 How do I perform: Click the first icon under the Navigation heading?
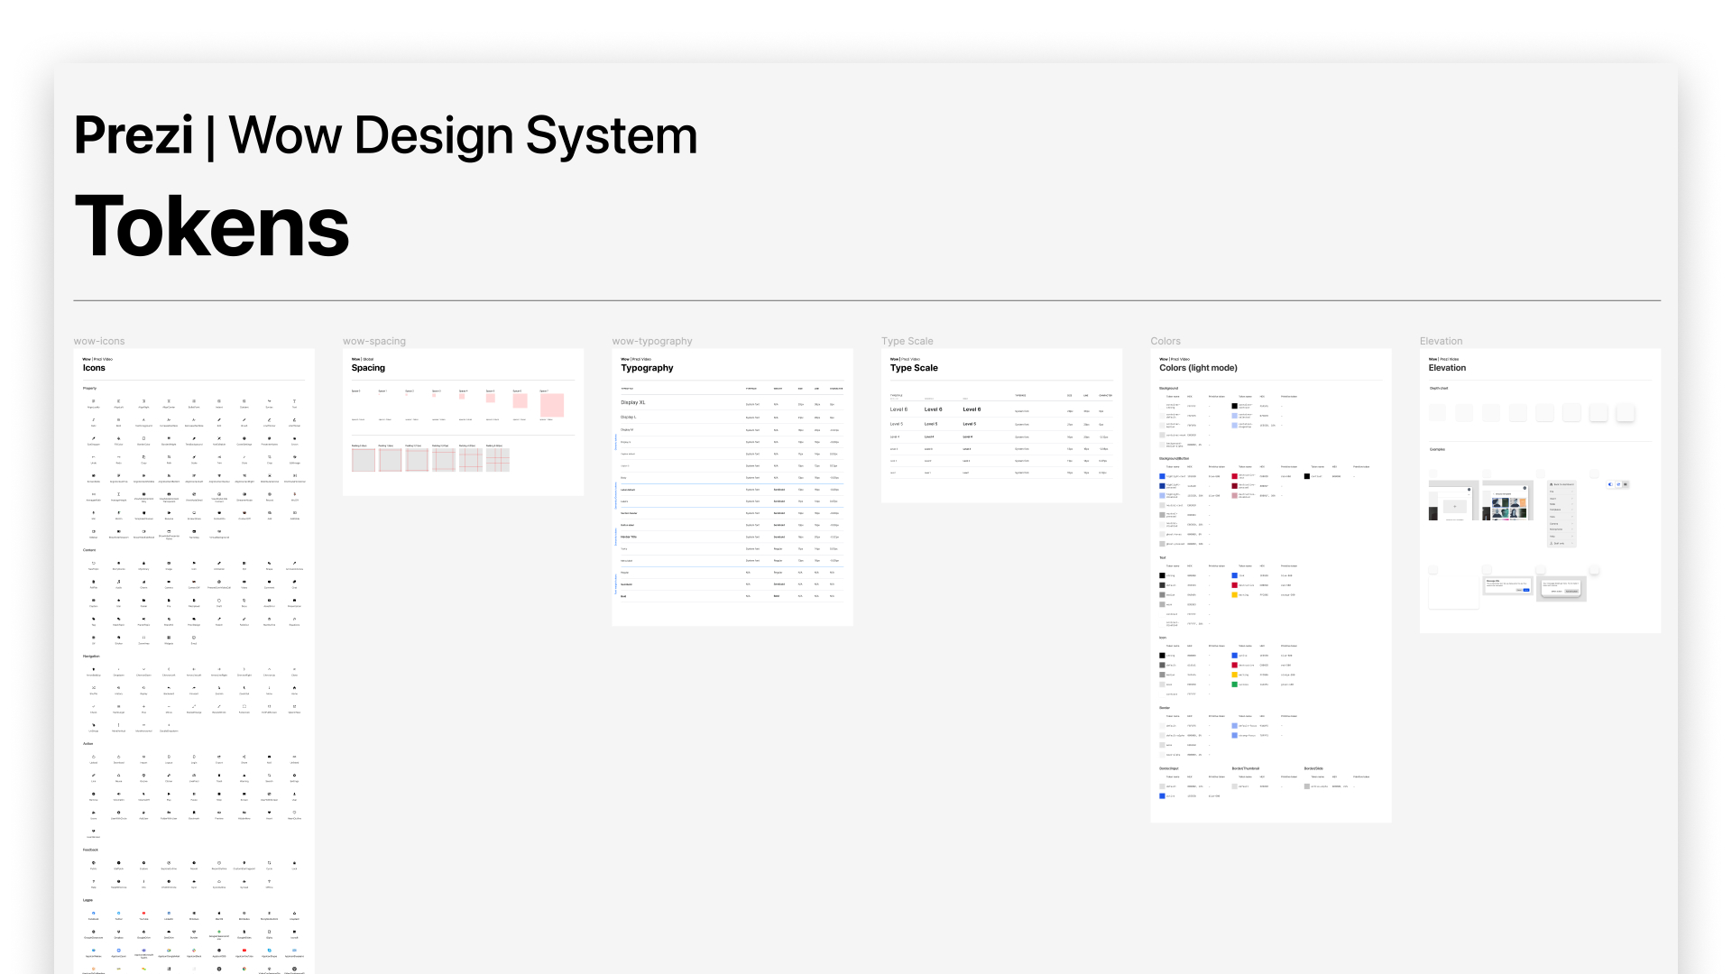tap(94, 669)
